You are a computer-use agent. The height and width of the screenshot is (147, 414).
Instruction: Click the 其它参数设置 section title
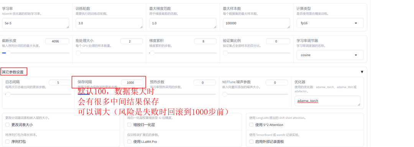(13, 72)
